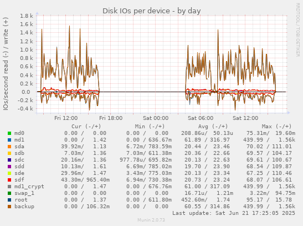Viewport: 303px width, 226px height.
Task: Click the sde lime legend swatch
Action: coord(9,173)
